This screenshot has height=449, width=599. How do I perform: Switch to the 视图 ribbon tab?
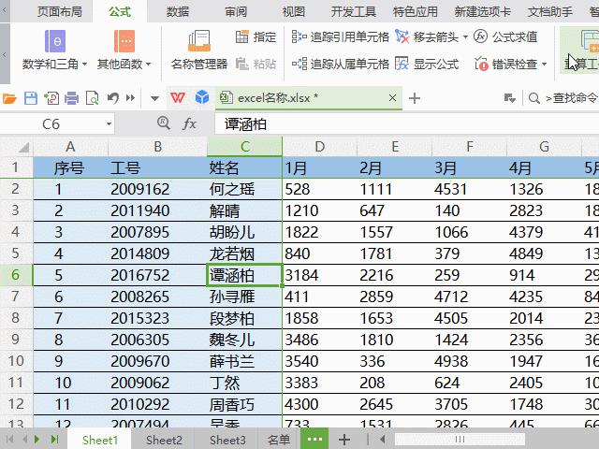tap(293, 11)
